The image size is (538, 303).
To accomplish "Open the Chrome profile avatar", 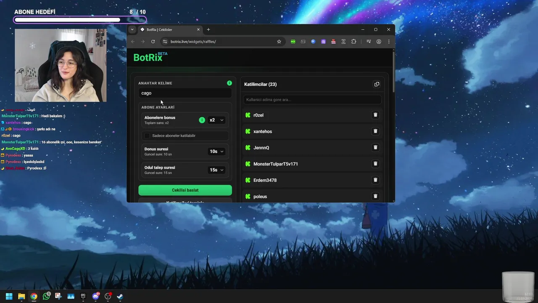I will tap(379, 42).
